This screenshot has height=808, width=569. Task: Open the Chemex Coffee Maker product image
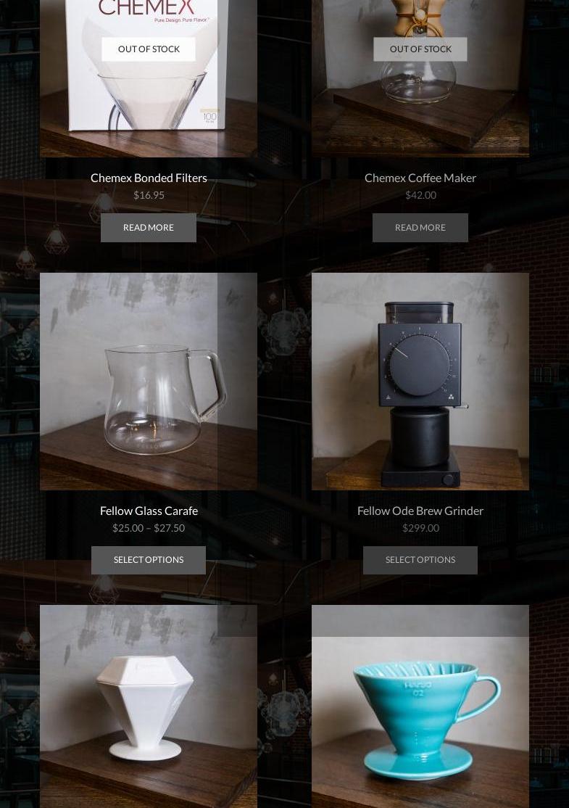(x=420, y=78)
